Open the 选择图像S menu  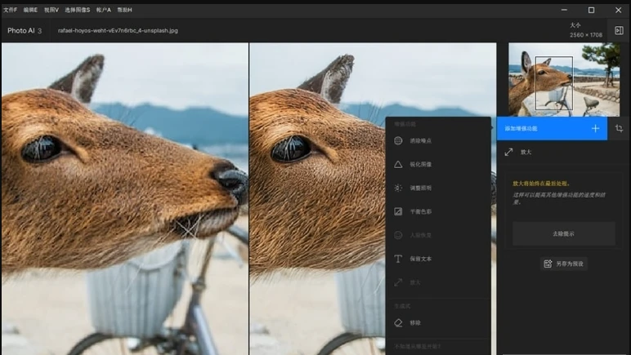coord(78,10)
